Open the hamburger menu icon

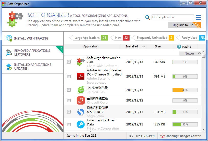198,18
